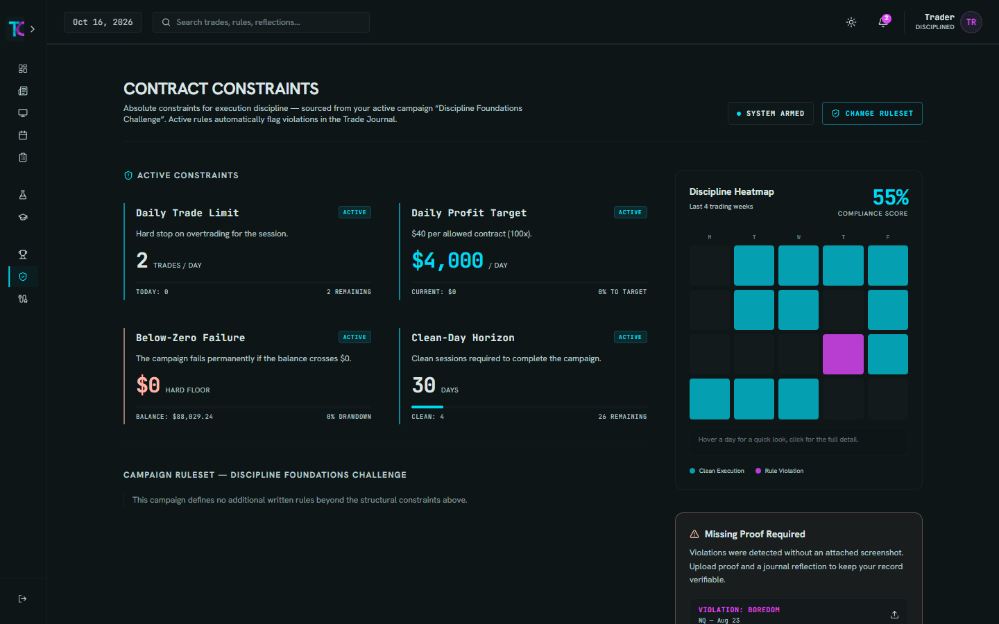Select the Clean-Day Horizon progress bar
This screenshot has width=999, height=624.
[x=529, y=407]
